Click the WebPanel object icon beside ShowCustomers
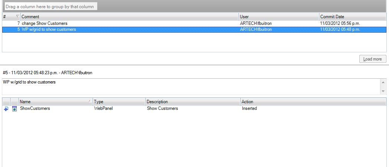 click(14, 109)
